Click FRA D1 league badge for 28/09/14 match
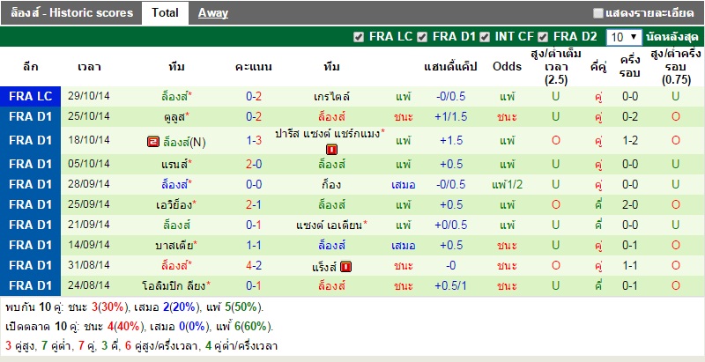This screenshot has width=705, height=362. click(x=32, y=184)
